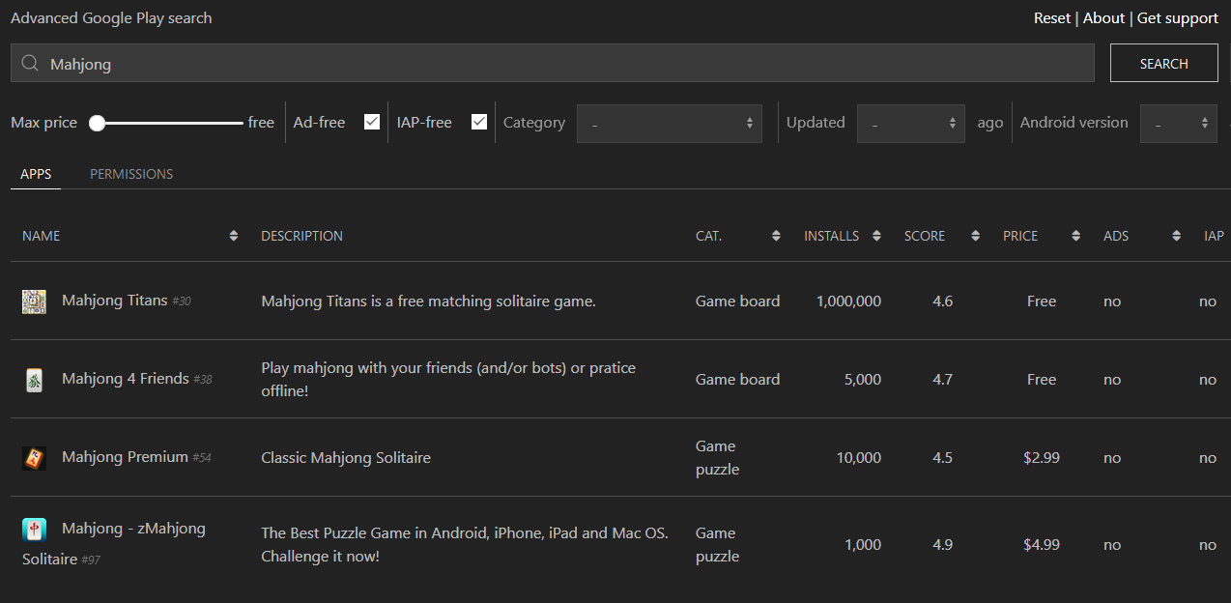Open the Category dropdown
Viewport: 1231px width, 603px height.
click(670, 124)
